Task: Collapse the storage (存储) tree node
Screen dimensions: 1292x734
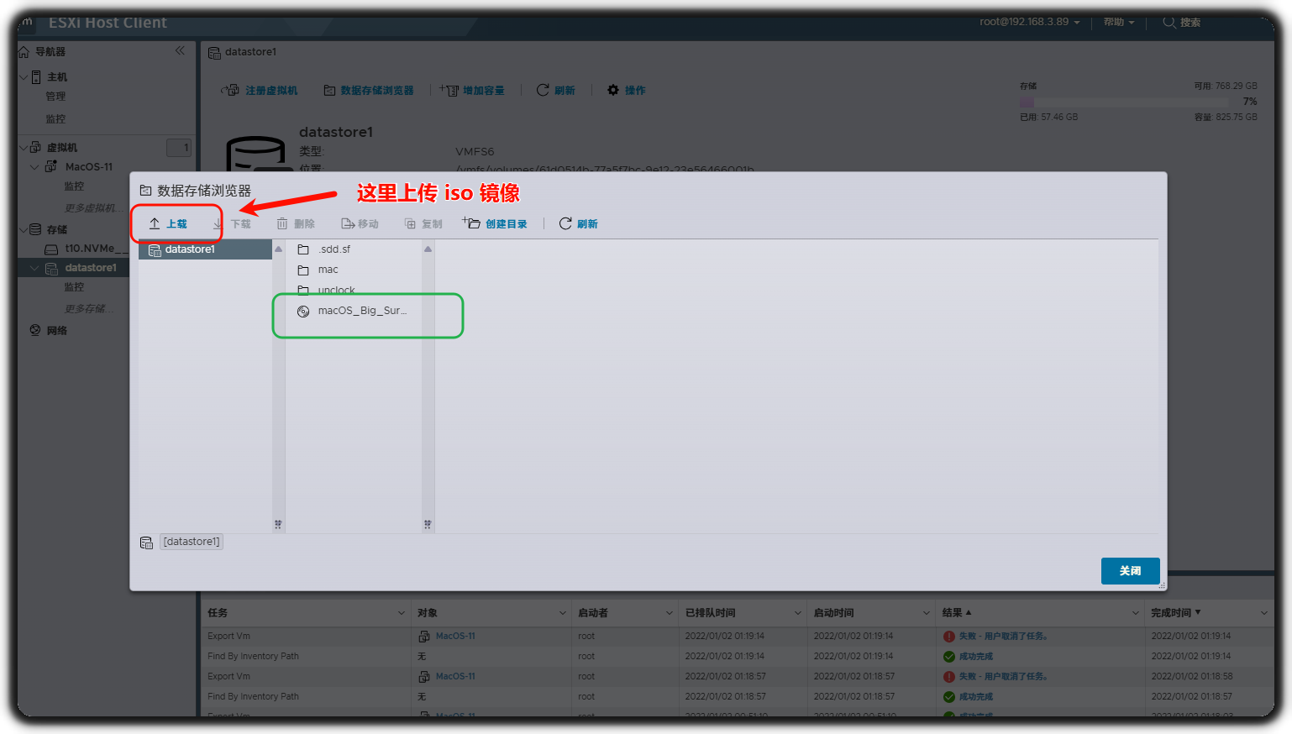Action: (x=24, y=229)
